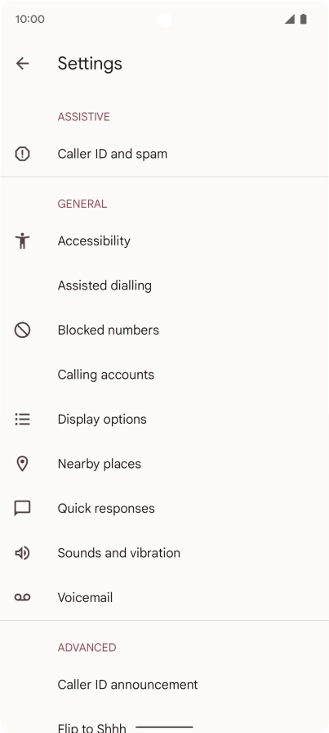The height and width of the screenshot is (733, 329).
Task: Click the Blocked numbers prohibited icon
Action: pos(22,330)
